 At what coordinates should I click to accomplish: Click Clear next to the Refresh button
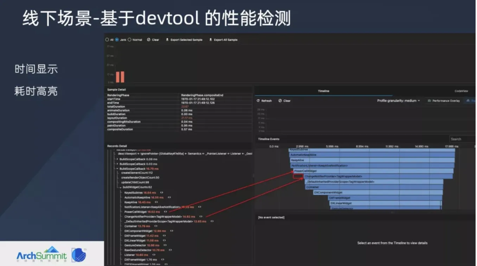pos(285,101)
